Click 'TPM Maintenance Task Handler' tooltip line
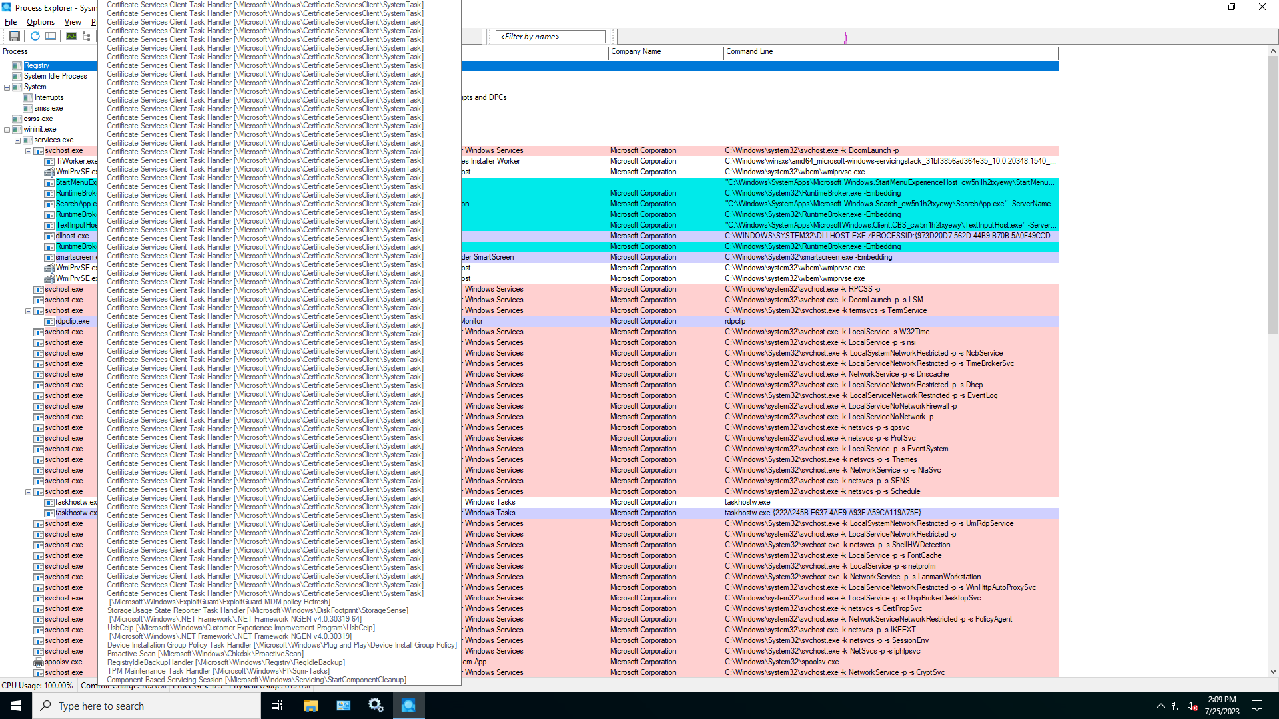The image size is (1279, 719). tap(218, 671)
